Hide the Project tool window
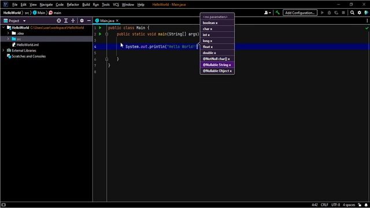 click(88, 21)
